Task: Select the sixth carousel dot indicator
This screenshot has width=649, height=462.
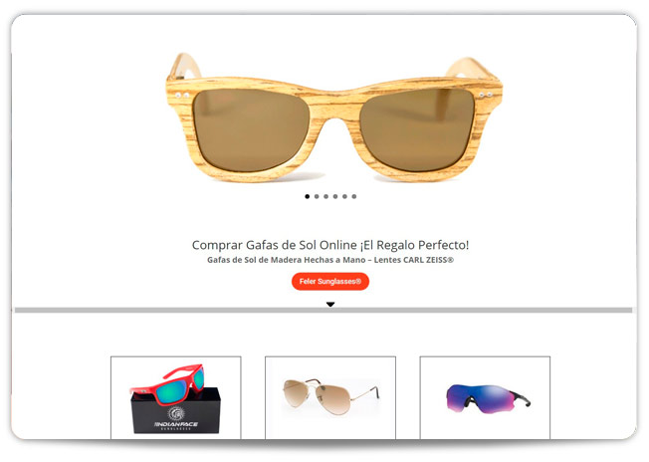Action: point(354,196)
